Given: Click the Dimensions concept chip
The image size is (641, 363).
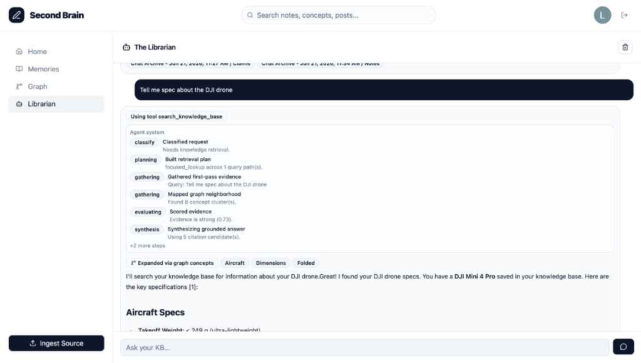Looking at the screenshot, I should tap(270, 263).
